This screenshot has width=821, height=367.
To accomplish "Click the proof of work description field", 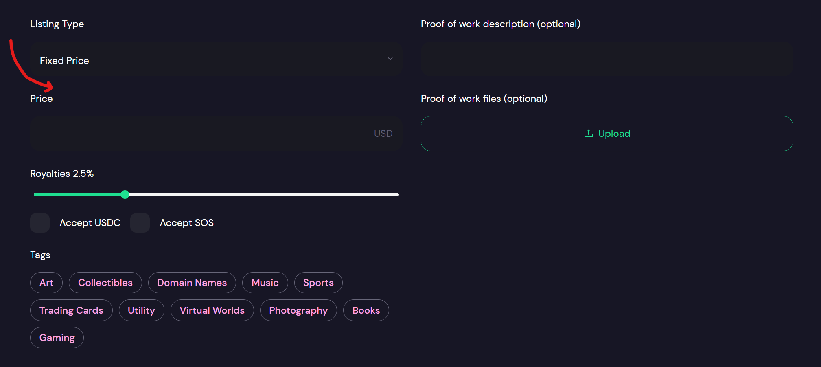I will click(606, 59).
